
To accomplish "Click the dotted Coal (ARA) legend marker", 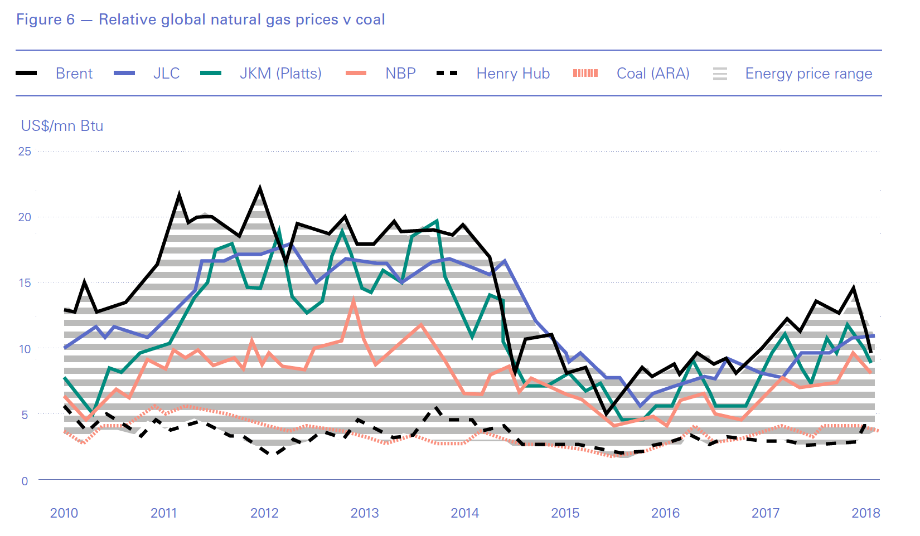I will (x=585, y=74).
